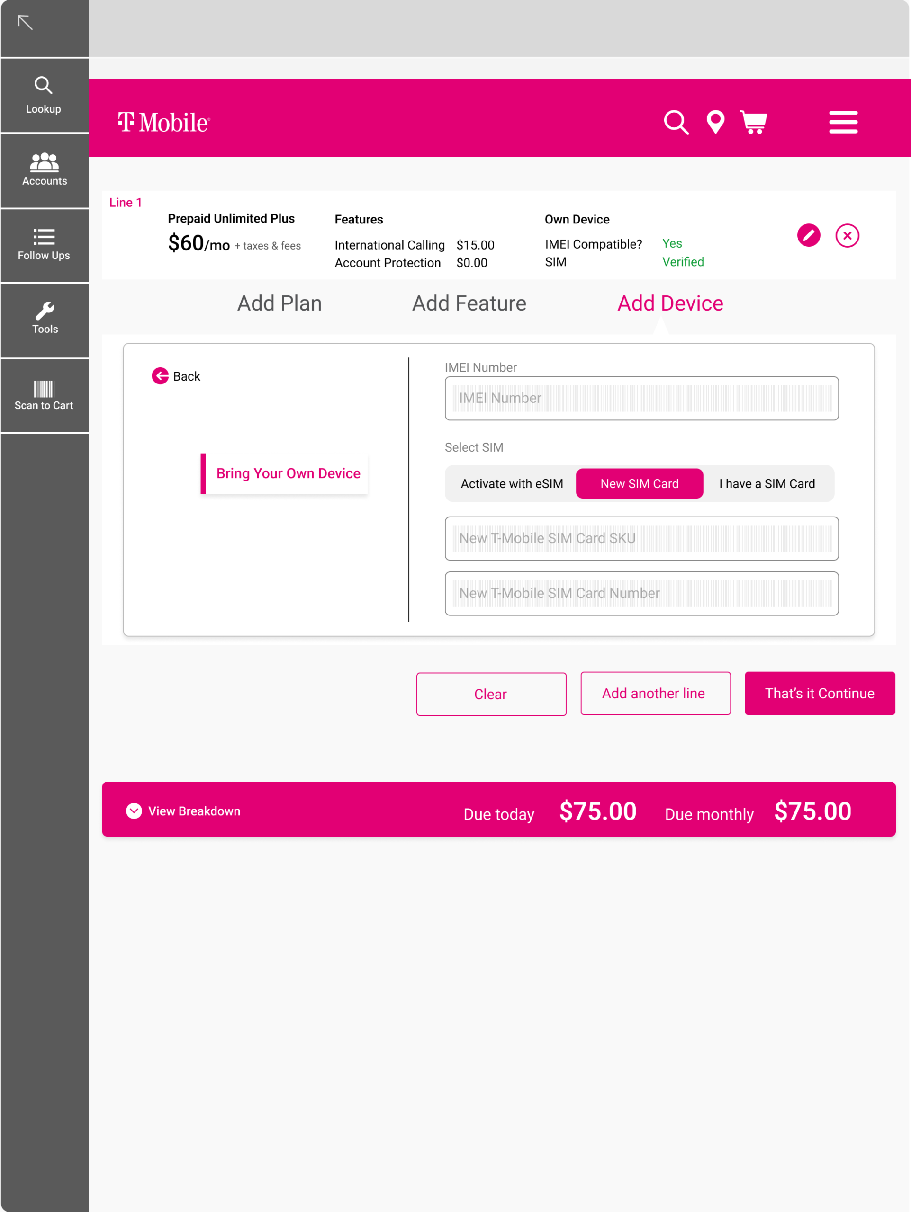Open the hamburger menu in header
The image size is (911, 1212).
pyautogui.click(x=843, y=122)
